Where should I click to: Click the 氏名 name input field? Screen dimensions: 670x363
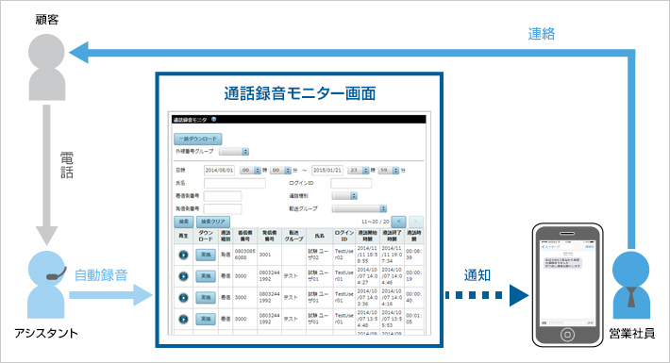235,183
